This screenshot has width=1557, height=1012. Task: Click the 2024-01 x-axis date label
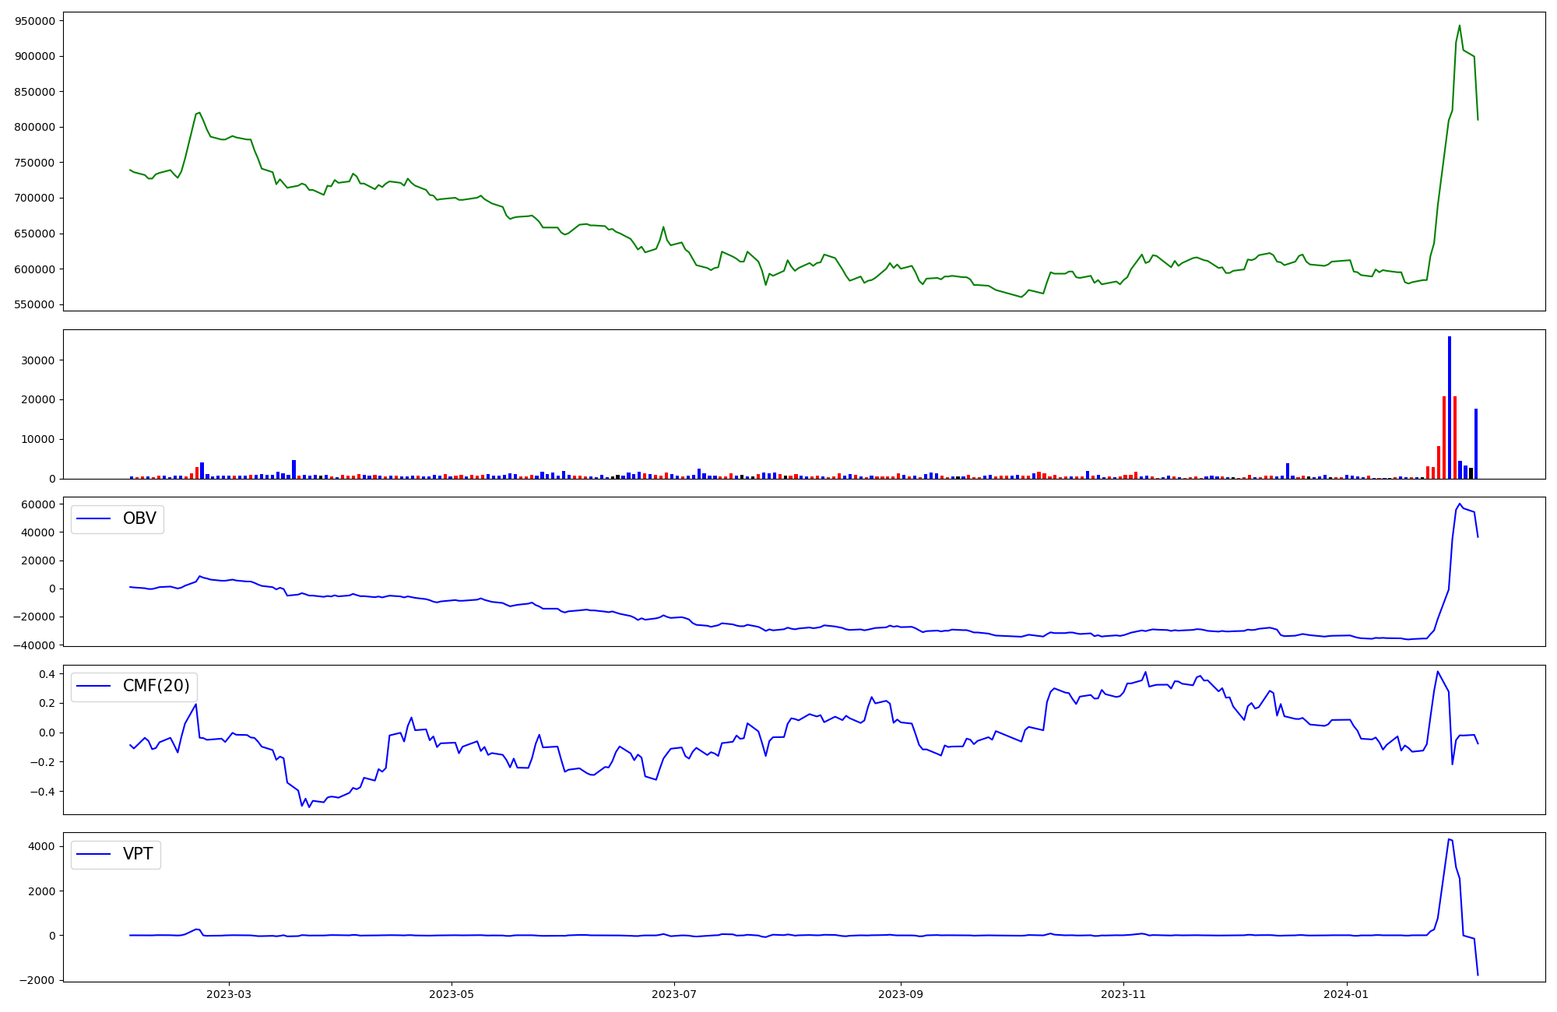(x=1346, y=994)
